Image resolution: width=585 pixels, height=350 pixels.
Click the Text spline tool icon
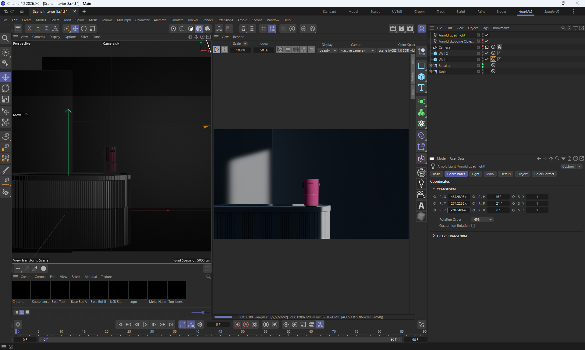point(421,88)
